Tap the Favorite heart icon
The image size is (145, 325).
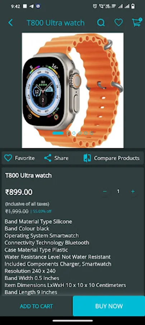tap(8, 158)
